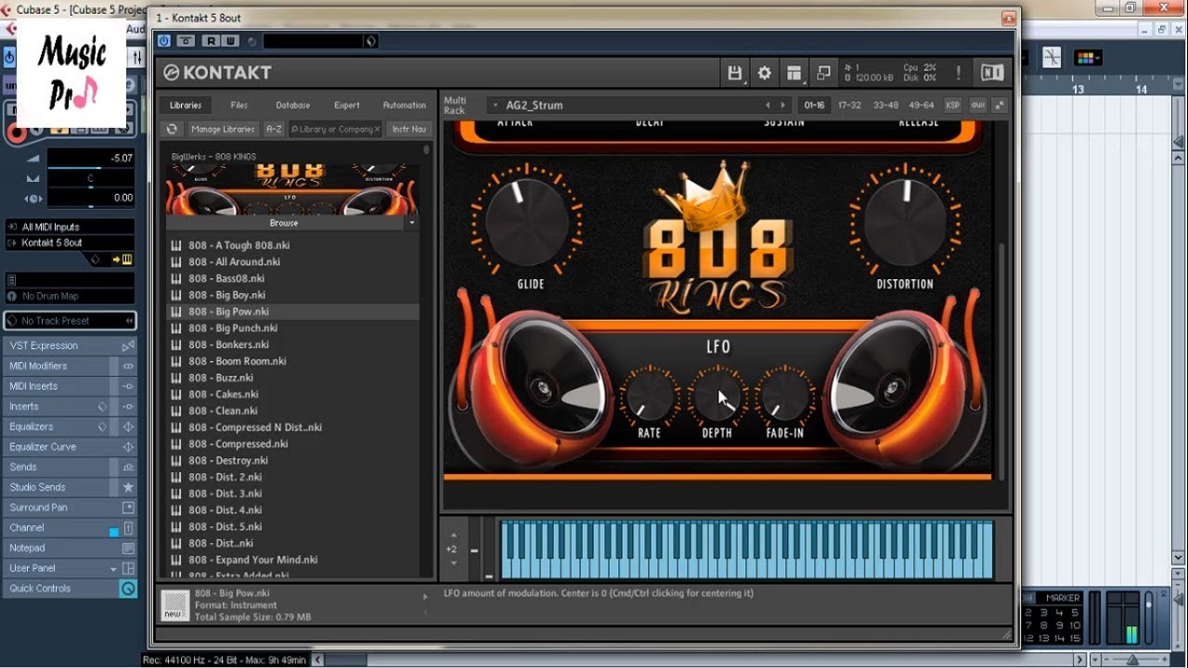Open the No Track Preset selector
The image size is (1188, 668).
point(71,321)
